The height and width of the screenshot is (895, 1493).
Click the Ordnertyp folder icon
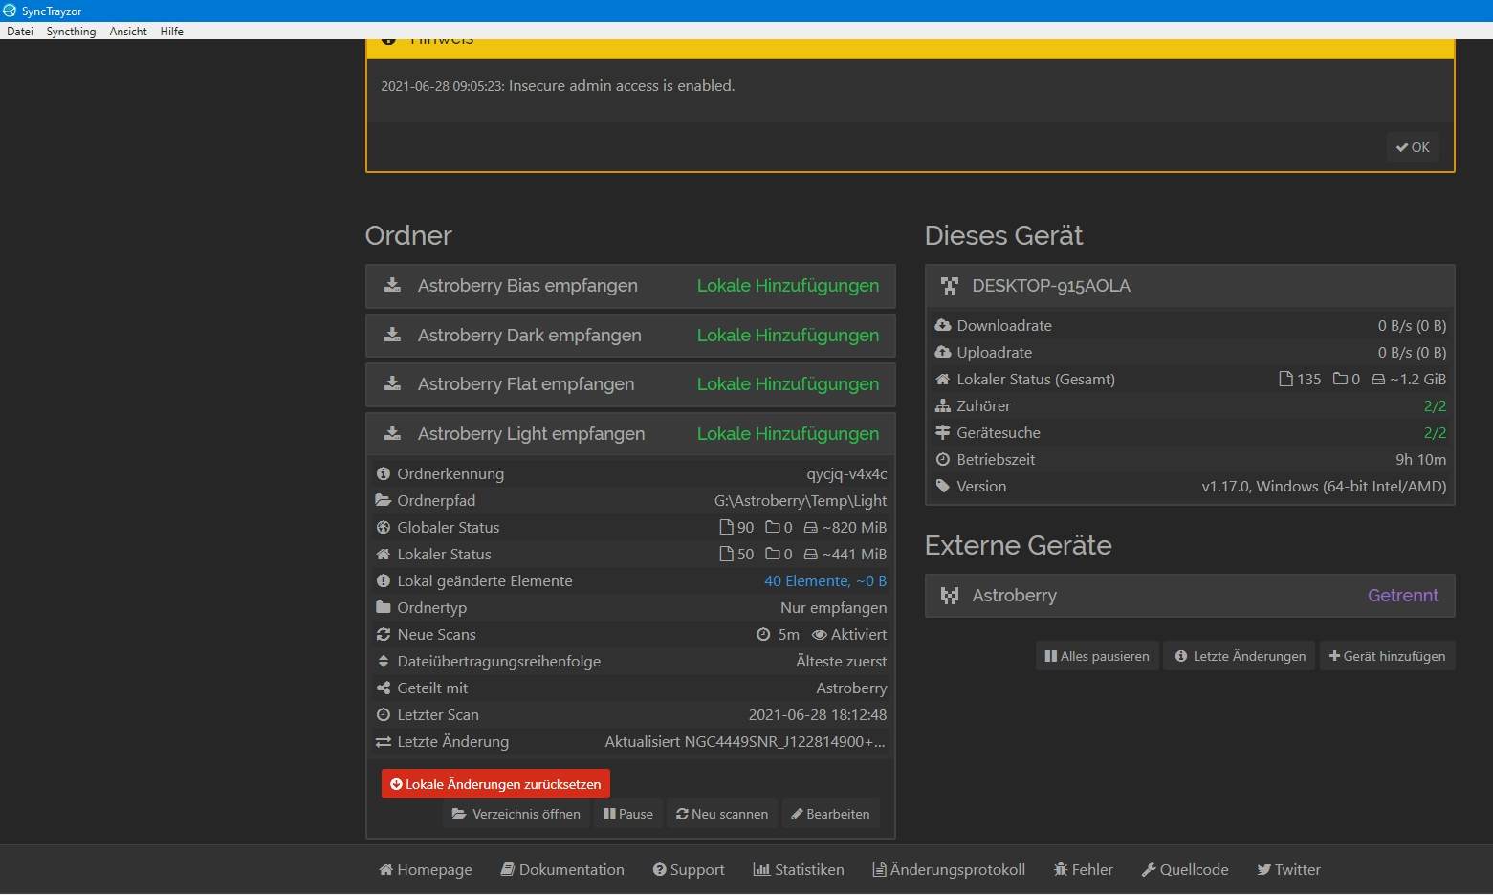coord(384,607)
